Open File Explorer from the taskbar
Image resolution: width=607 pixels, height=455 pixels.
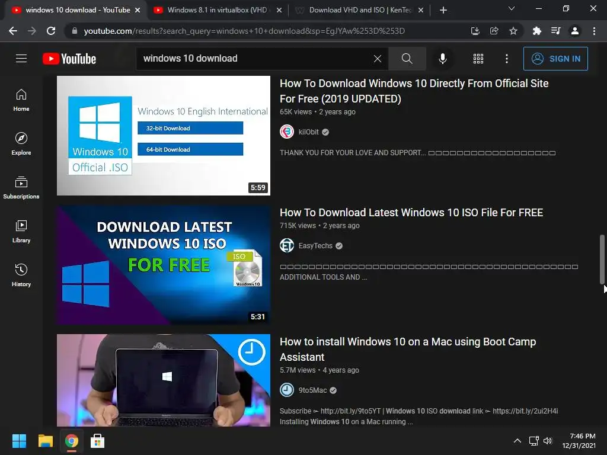[45, 441]
